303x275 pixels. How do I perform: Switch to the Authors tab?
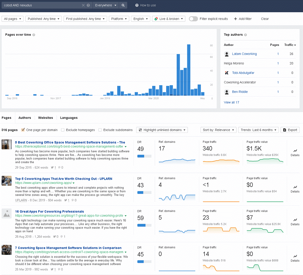pos(24,118)
